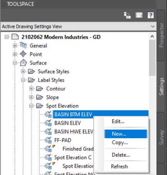
Task: Select the Surface tree item label
Action: (38, 63)
